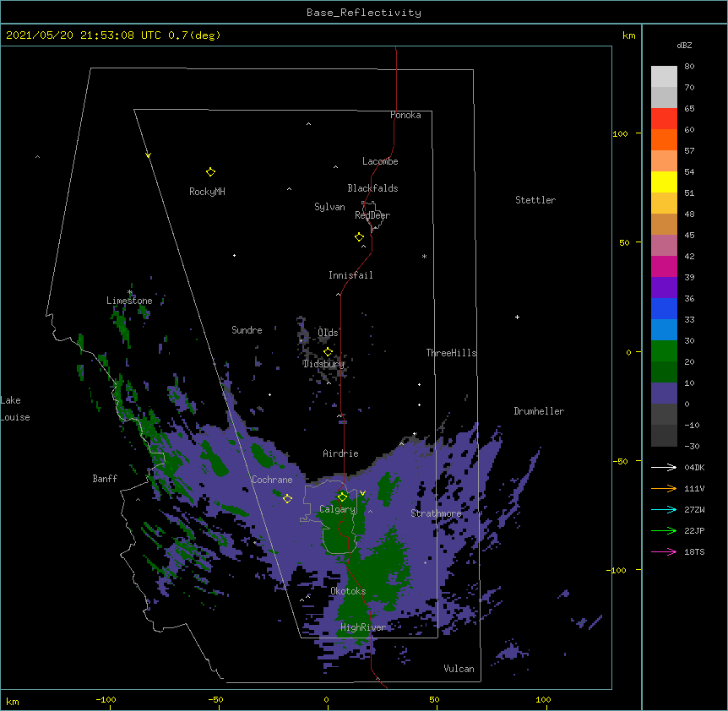Click the Sylvan label
The image size is (728, 711).
(x=329, y=207)
